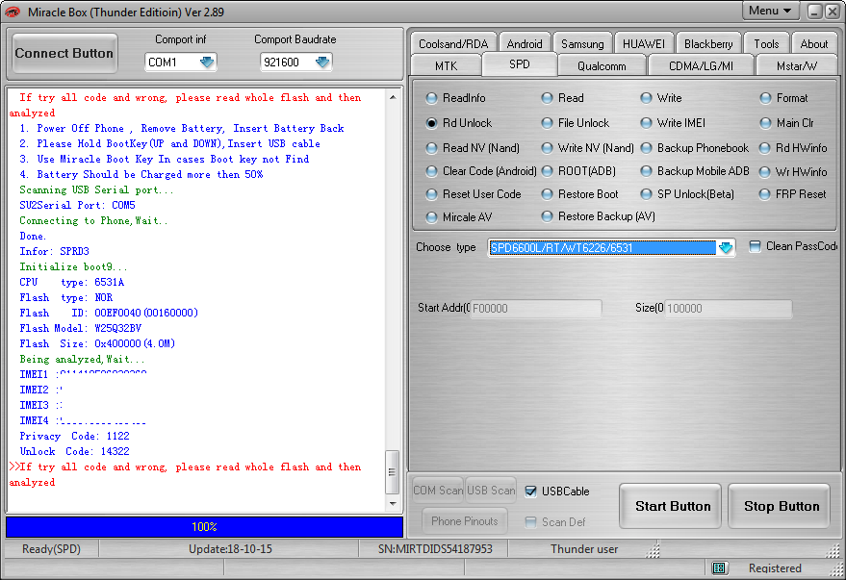
Task: Select the ROOT(ADB) radio option
Action: tap(578, 171)
